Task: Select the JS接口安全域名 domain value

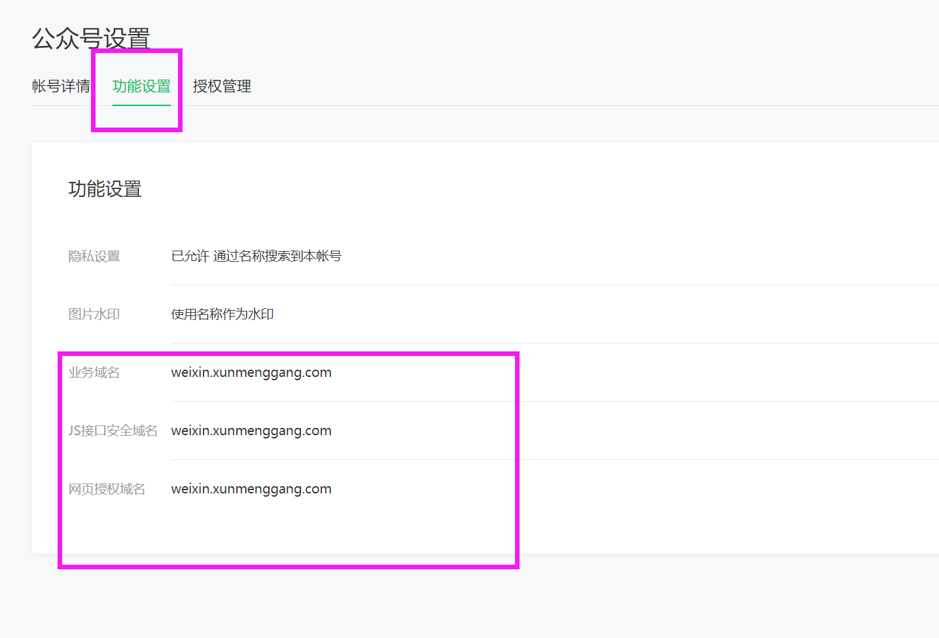Action: pyautogui.click(x=251, y=431)
